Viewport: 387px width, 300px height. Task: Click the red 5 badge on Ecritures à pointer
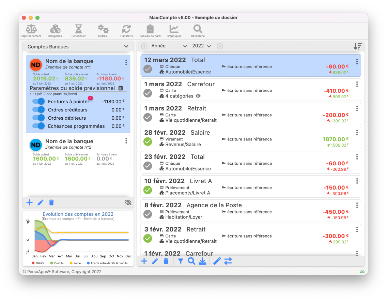(90, 98)
